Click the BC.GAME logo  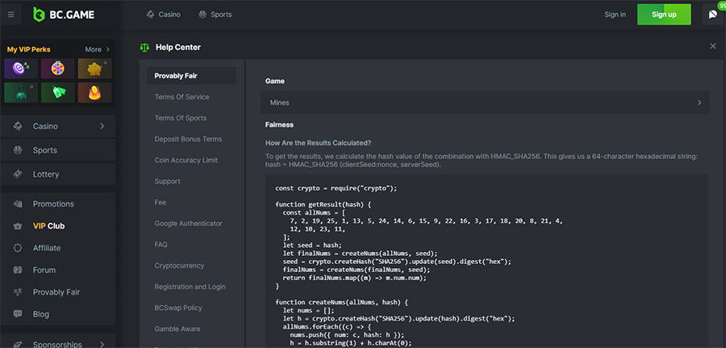tap(64, 15)
